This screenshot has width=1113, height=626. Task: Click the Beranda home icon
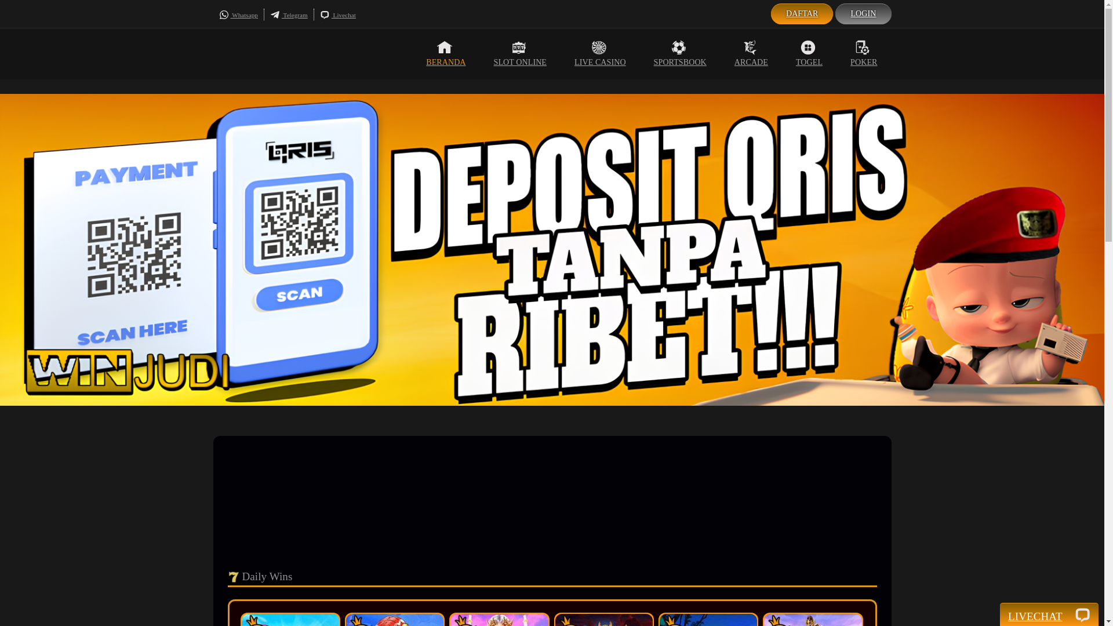445,48
